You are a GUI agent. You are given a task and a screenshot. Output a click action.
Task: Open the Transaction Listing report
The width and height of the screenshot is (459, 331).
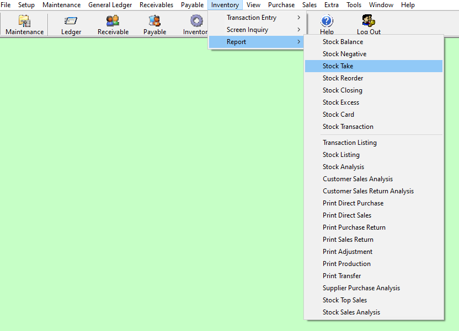coord(374,143)
